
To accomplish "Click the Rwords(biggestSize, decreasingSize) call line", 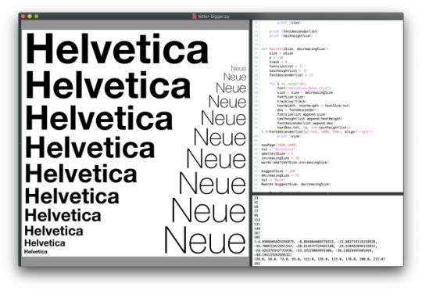I will [295, 185].
